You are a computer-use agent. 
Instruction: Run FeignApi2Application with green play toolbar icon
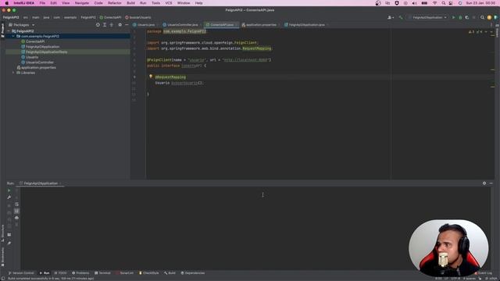453,17
